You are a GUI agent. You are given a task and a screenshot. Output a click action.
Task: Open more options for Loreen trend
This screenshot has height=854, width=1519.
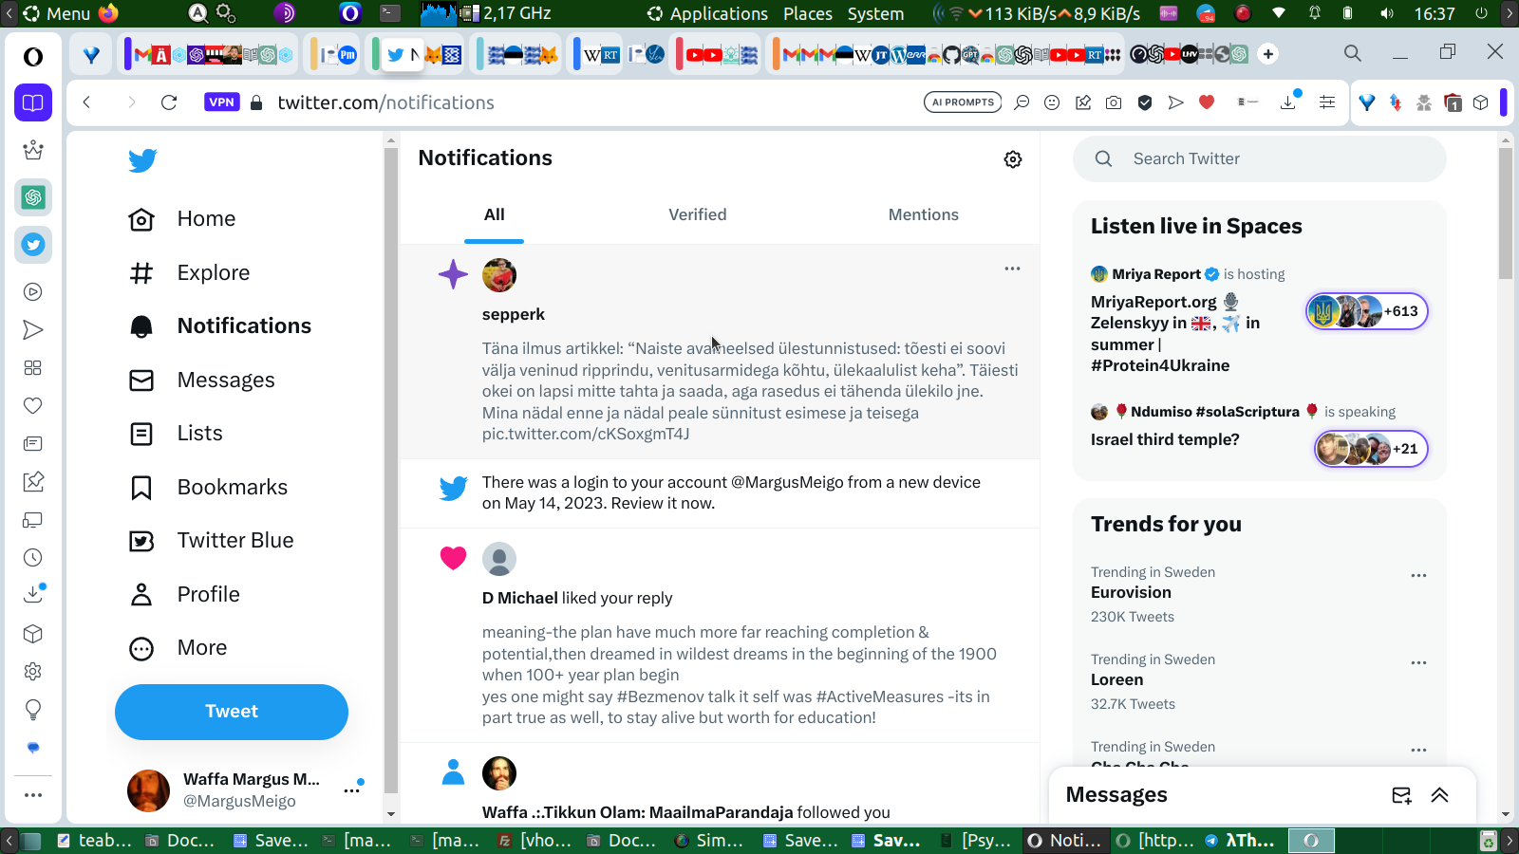click(x=1418, y=663)
